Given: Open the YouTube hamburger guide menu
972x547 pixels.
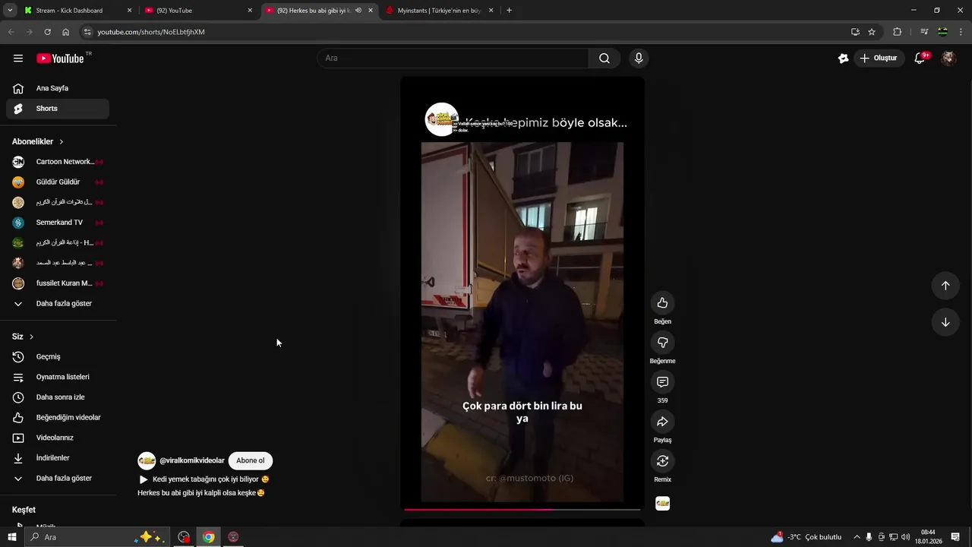Looking at the screenshot, I should pyautogui.click(x=18, y=58).
